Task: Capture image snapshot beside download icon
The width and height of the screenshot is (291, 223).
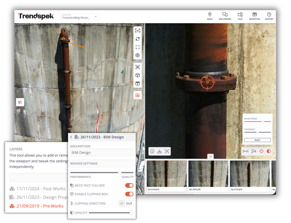Action: click(167, 151)
